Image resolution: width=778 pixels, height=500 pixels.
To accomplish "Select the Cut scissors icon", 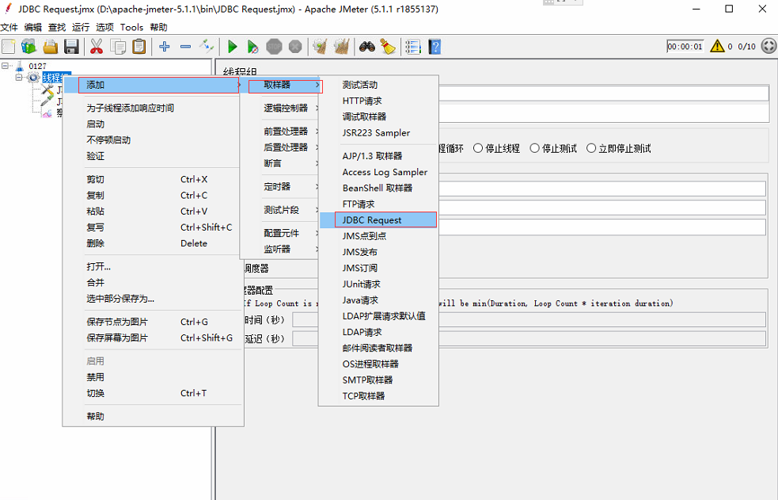I will (97, 47).
